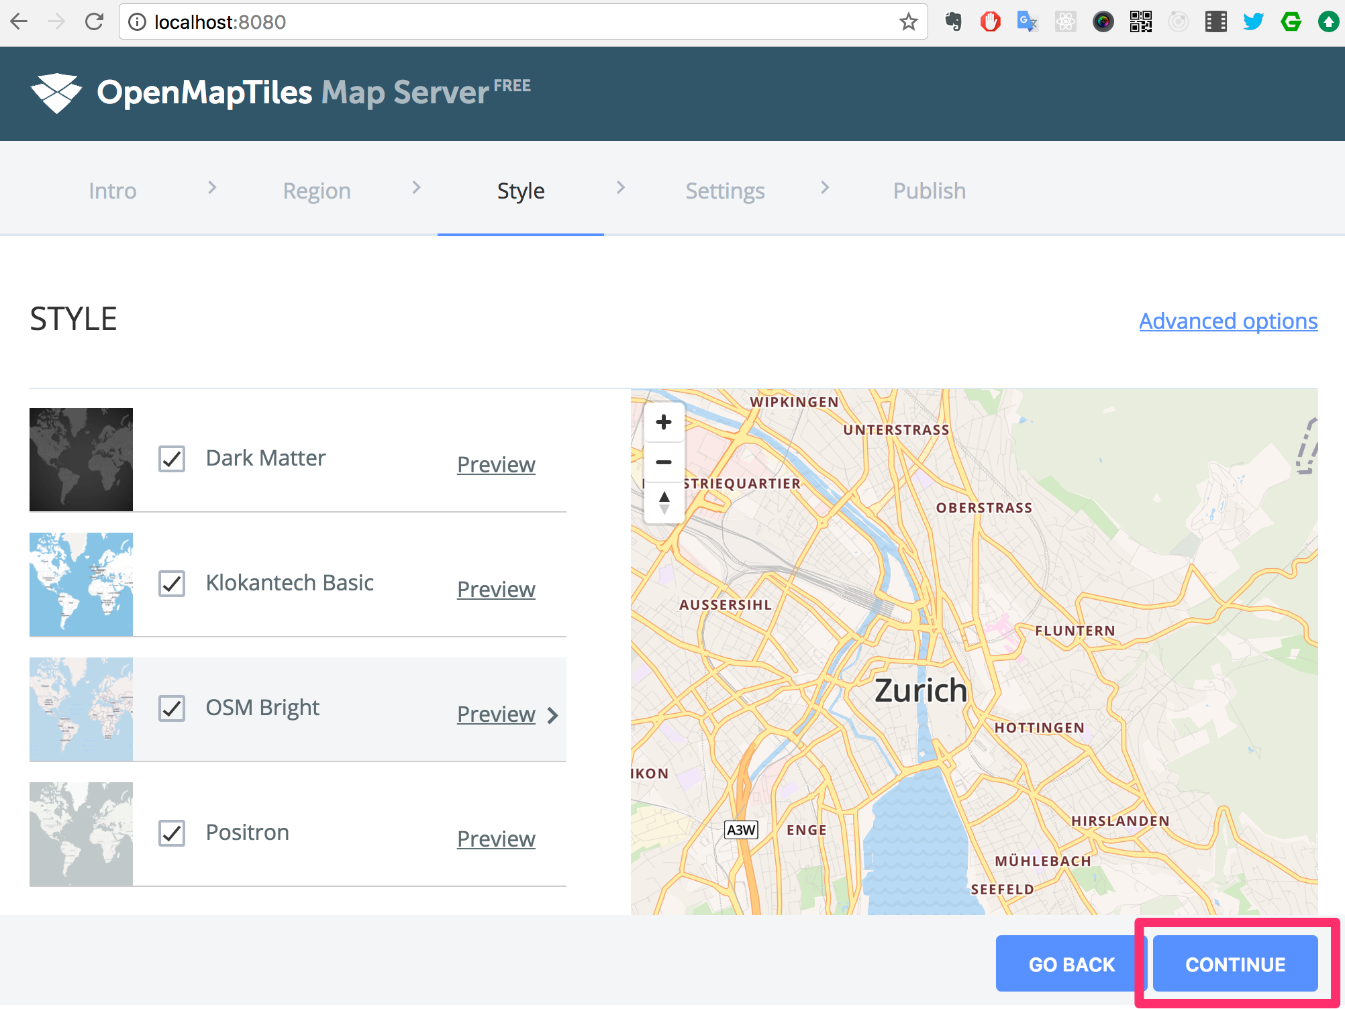Click the AUSSERSIHL district label on map
The width and height of the screenshot is (1345, 1009).
tap(726, 604)
